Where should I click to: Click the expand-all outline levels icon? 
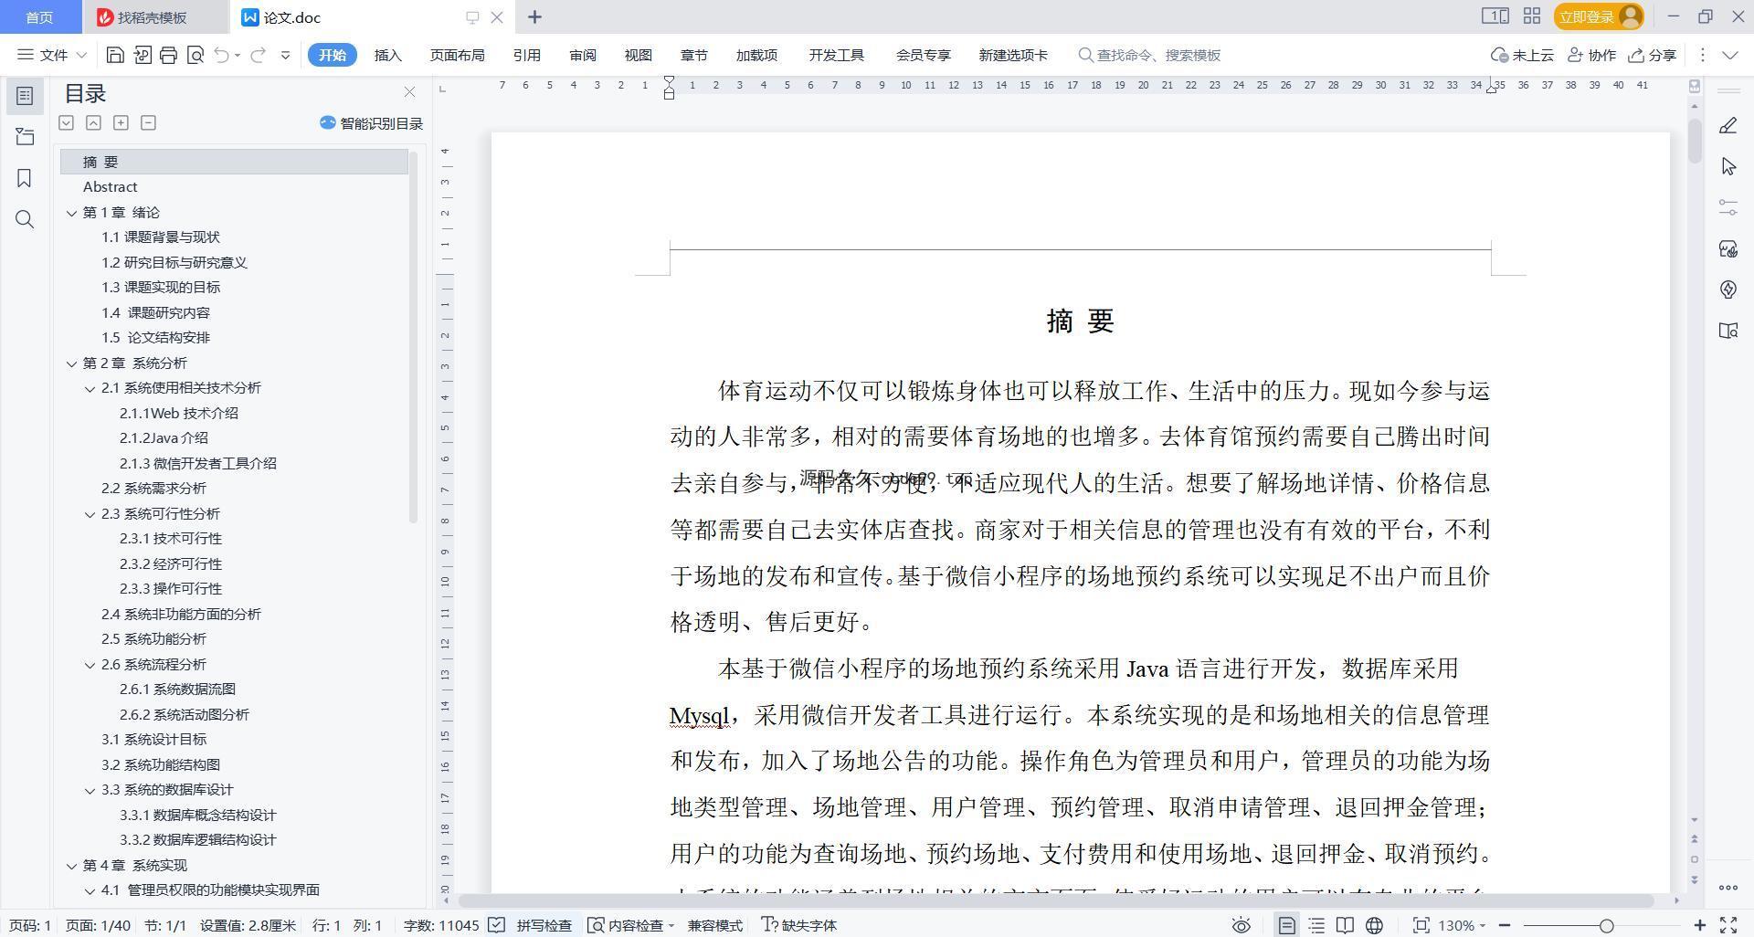(x=66, y=122)
